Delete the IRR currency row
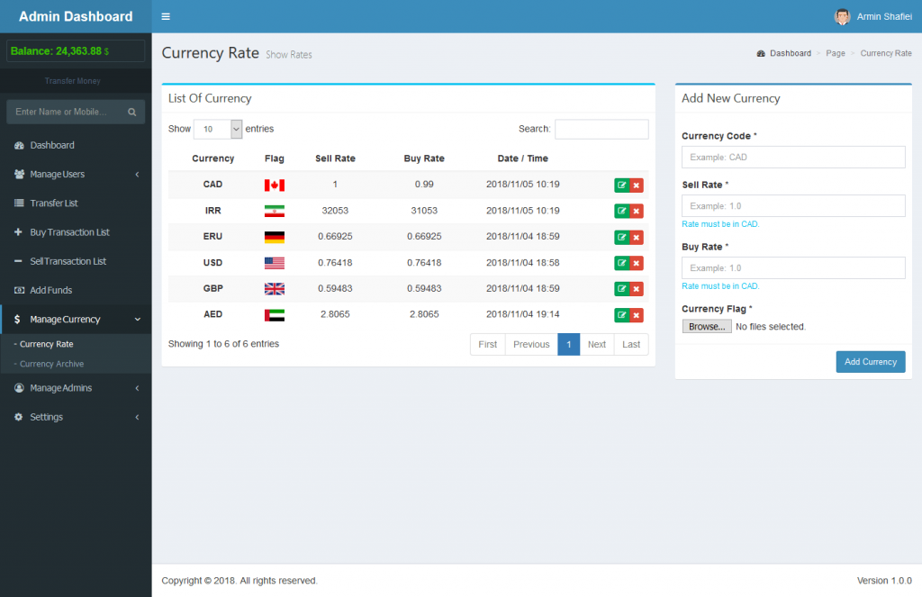This screenshot has width=922, height=597. (637, 211)
